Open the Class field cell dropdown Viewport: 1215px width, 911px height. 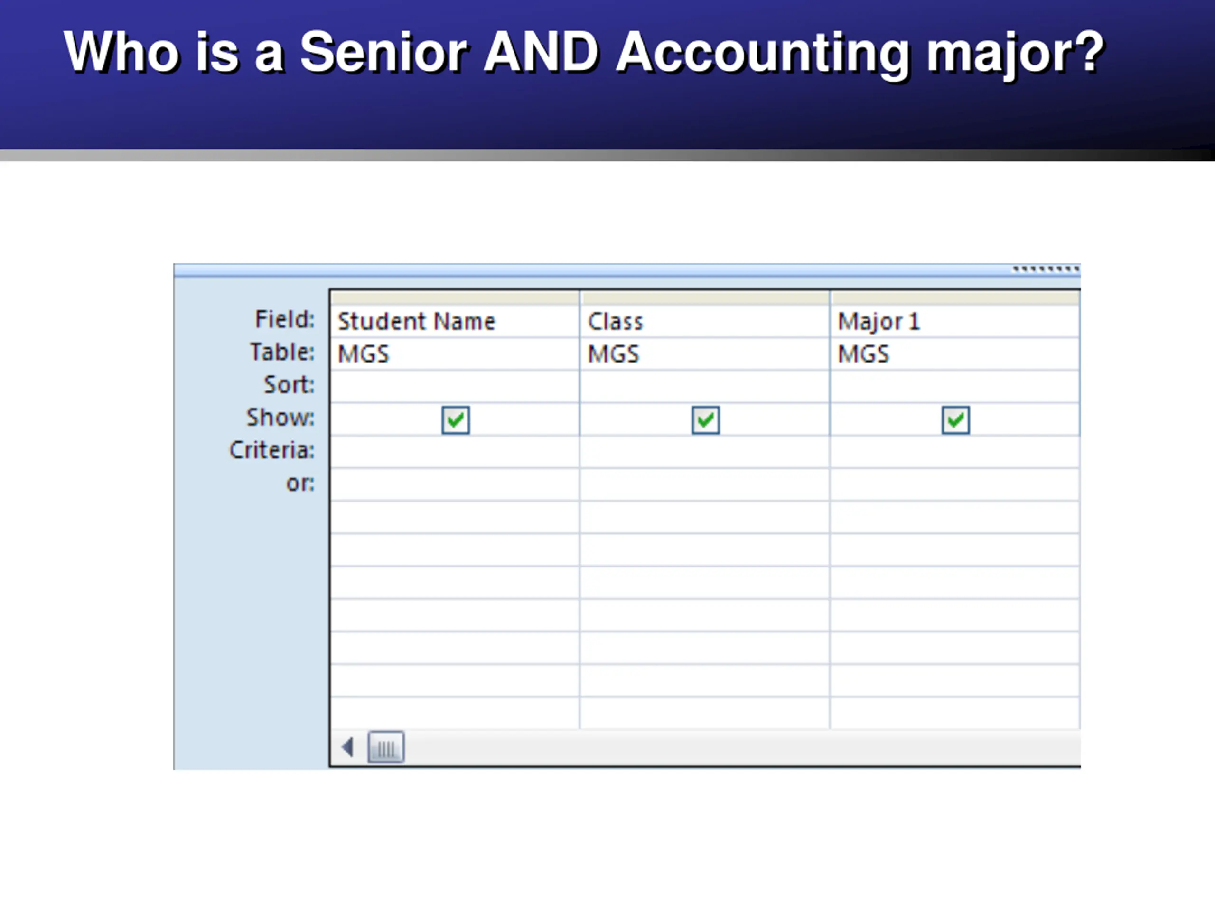pos(705,321)
